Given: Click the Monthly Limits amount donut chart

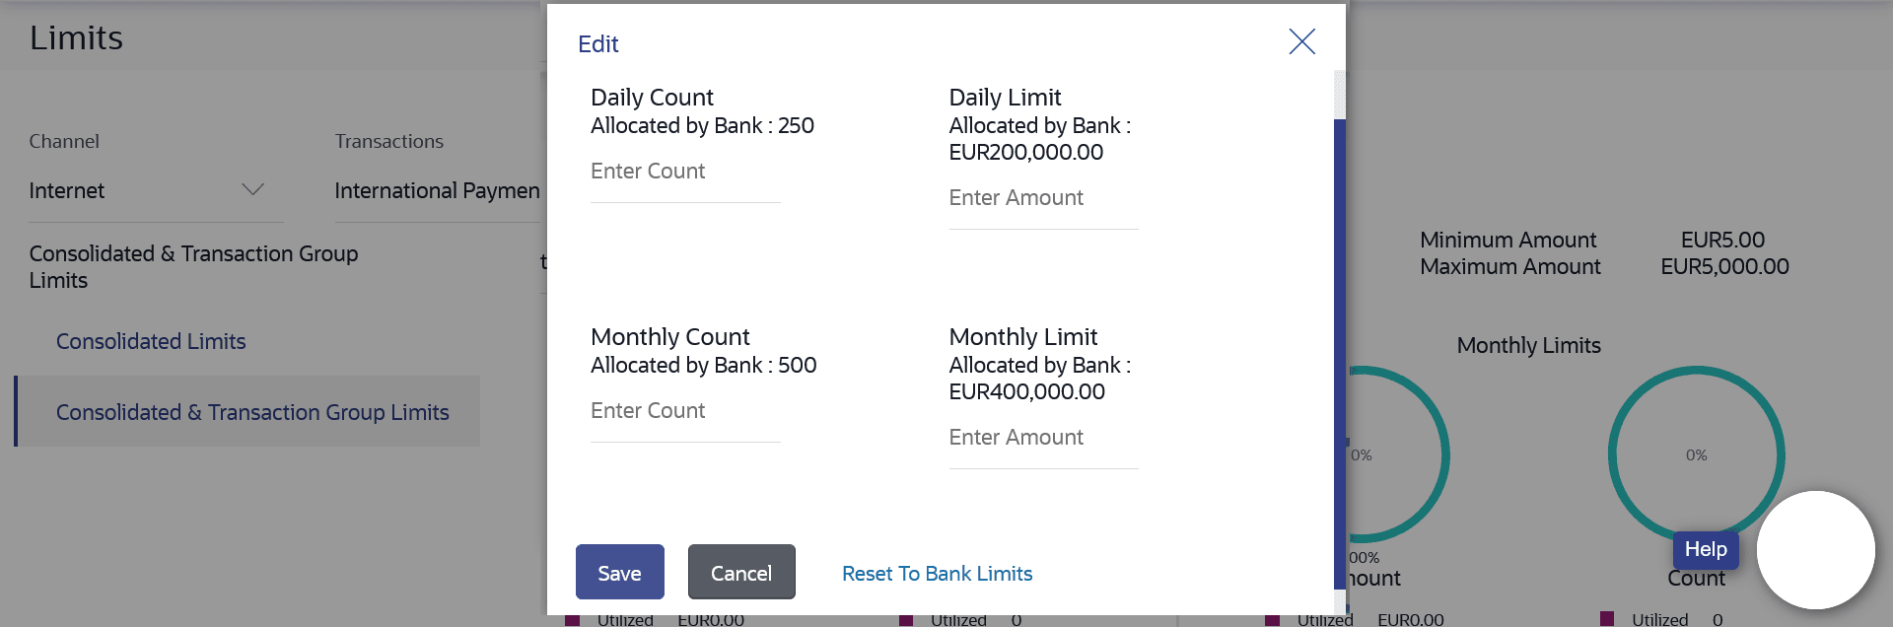Looking at the screenshot, I should pyautogui.click(x=1398, y=454).
